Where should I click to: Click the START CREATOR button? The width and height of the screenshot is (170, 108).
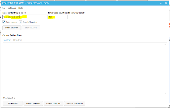[12, 28]
